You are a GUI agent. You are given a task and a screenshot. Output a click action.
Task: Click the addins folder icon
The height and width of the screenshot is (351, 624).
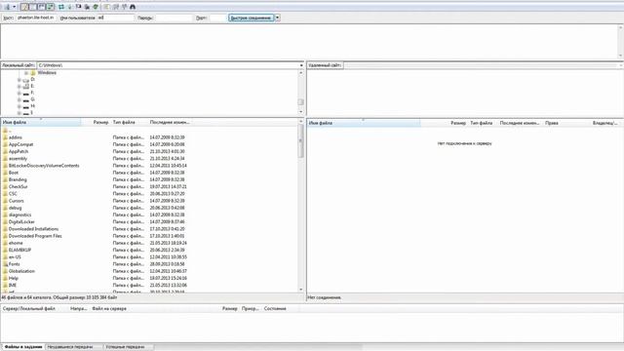(x=5, y=137)
